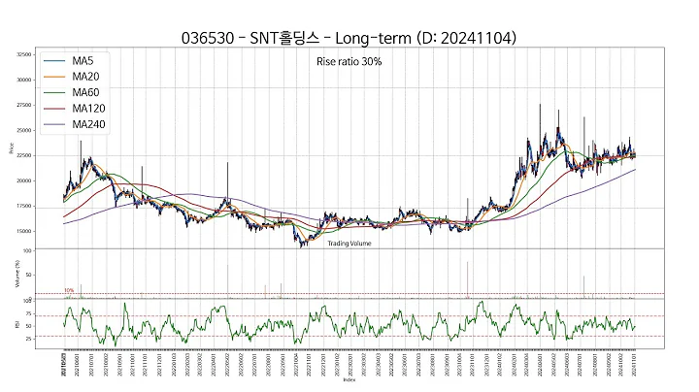Click the 20221101 date label on x-axis
The width and height of the screenshot is (699, 392).
coord(309,365)
